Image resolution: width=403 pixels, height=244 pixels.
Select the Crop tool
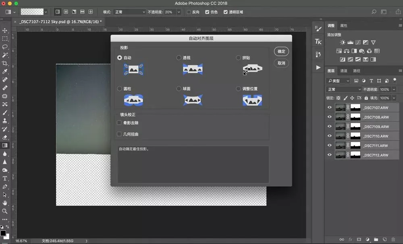(x=4, y=63)
